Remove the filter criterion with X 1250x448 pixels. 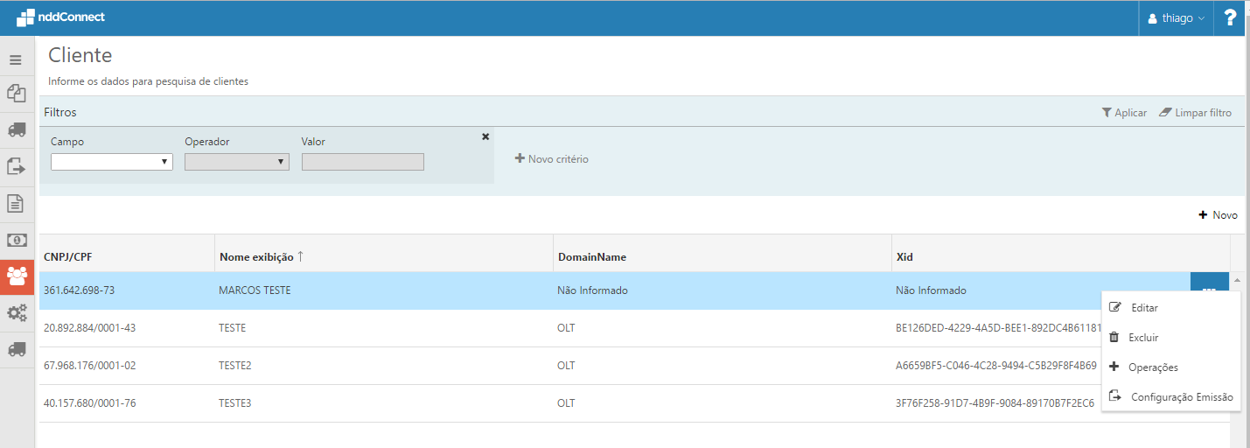[x=485, y=136]
